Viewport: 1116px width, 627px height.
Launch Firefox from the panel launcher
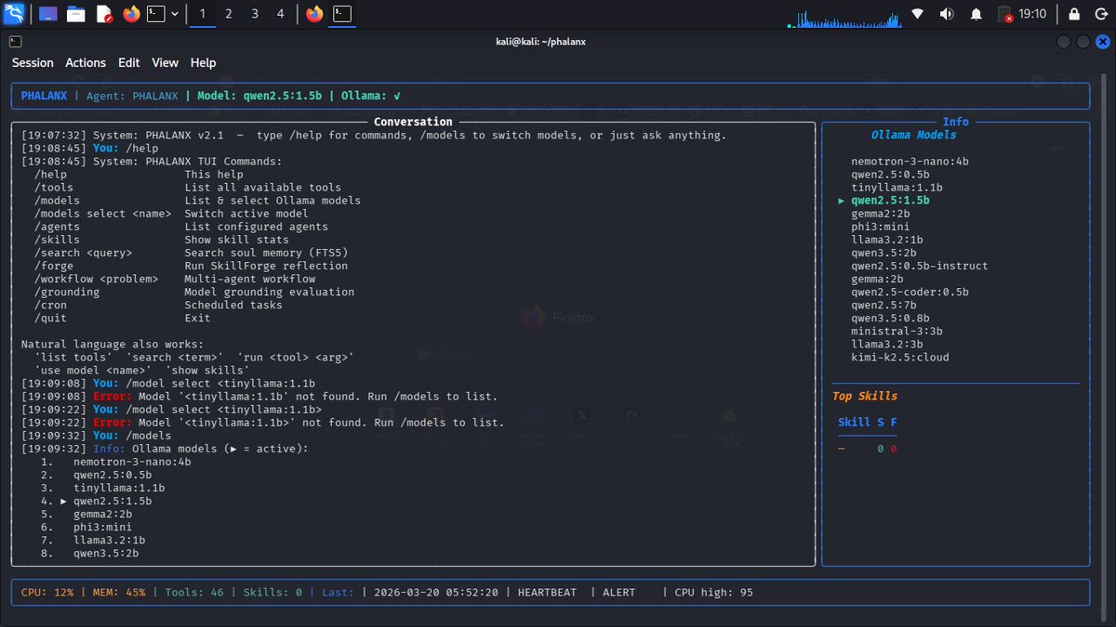[x=131, y=14]
